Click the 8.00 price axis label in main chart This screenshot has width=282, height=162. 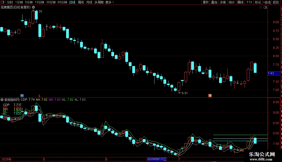pos(276,56)
